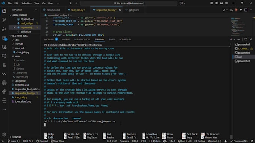Screen dimensions: 255x143
Task: Open the Output panel tab
Action: tap(66, 39)
